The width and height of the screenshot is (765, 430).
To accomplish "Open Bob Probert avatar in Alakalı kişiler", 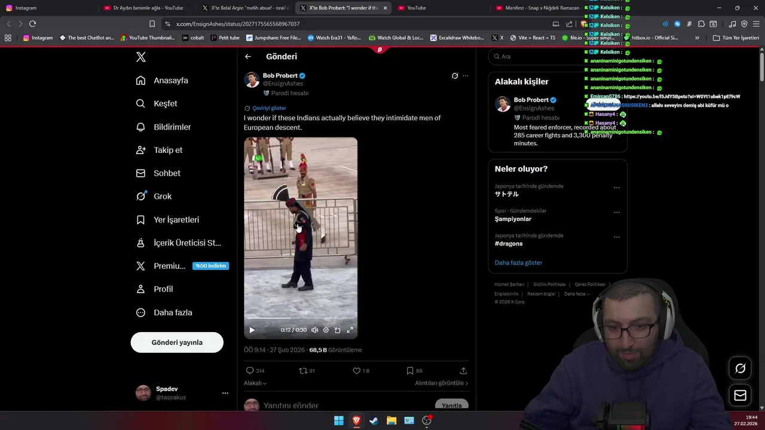I will pyautogui.click(x=503, y=104).
